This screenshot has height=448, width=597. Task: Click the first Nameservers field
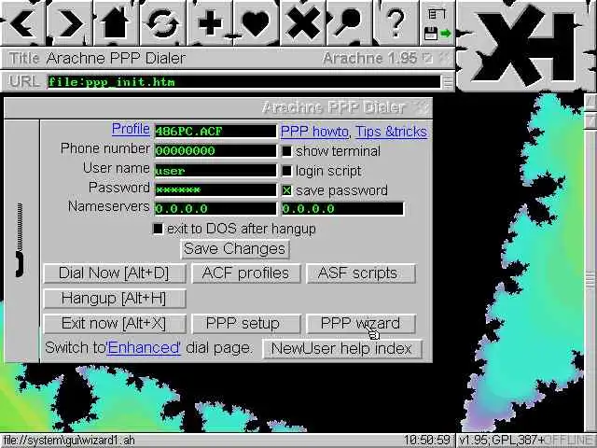point(215,208)
